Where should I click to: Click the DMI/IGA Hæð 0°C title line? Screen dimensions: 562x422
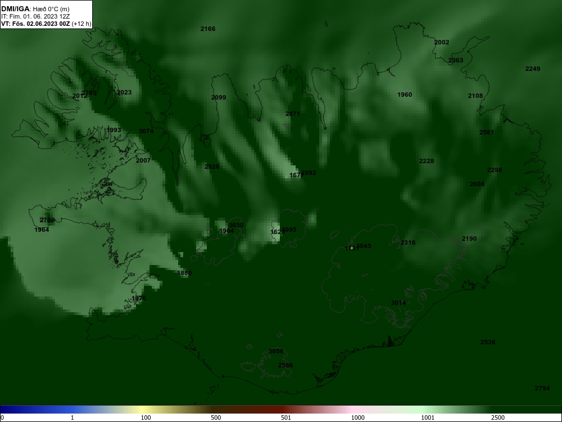click(x=35, y=9)
